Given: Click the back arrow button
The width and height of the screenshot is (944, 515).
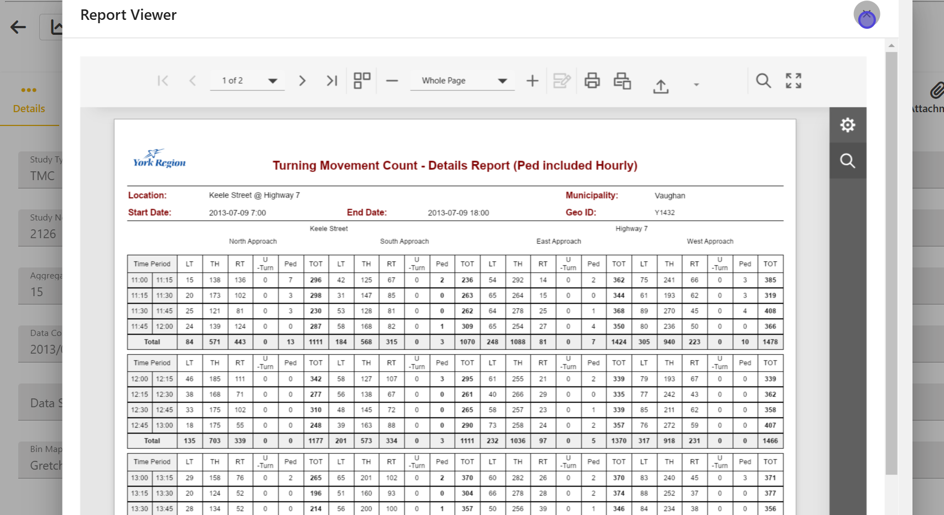Looking at the screenshot, I should coord(18,27).
